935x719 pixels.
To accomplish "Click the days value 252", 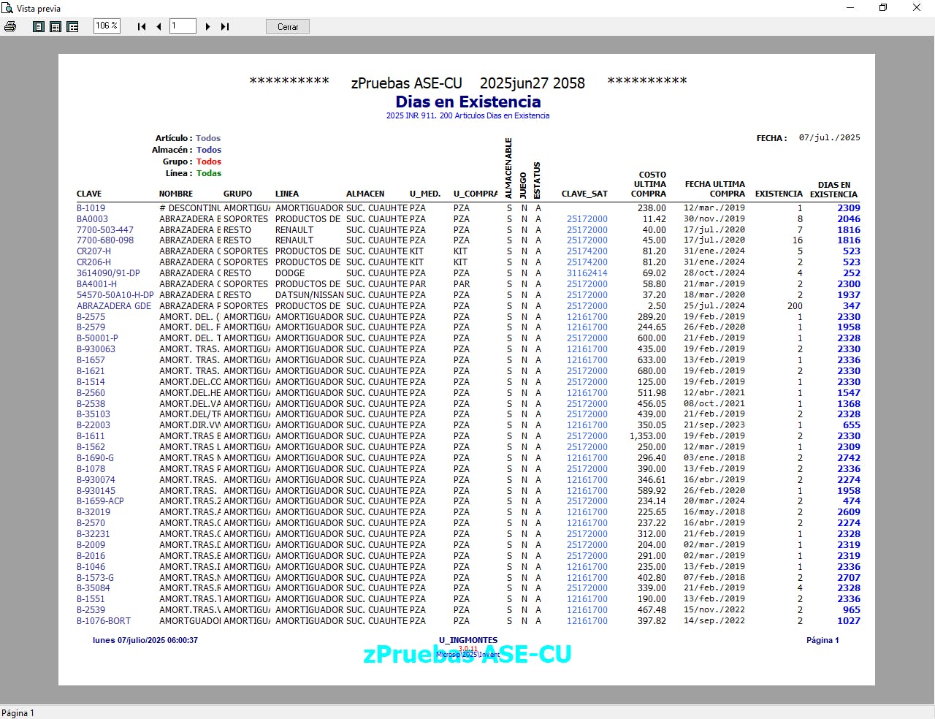I will click(852, 273).
